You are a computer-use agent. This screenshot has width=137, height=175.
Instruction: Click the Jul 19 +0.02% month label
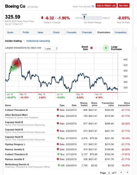click(x=61, y=96)
